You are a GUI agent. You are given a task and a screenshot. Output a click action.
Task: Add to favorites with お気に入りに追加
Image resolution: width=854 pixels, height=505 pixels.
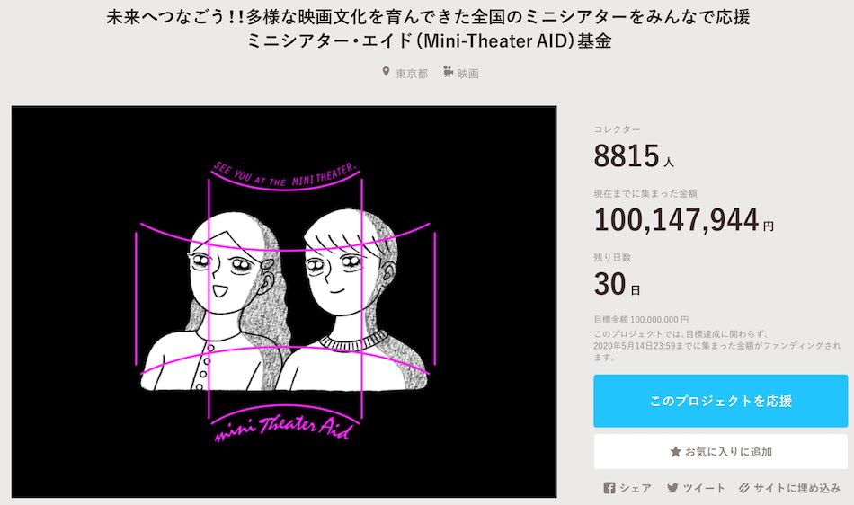(x=720, y=452)
